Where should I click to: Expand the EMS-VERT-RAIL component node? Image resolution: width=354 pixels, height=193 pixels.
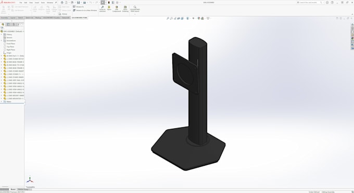[2, 80]
